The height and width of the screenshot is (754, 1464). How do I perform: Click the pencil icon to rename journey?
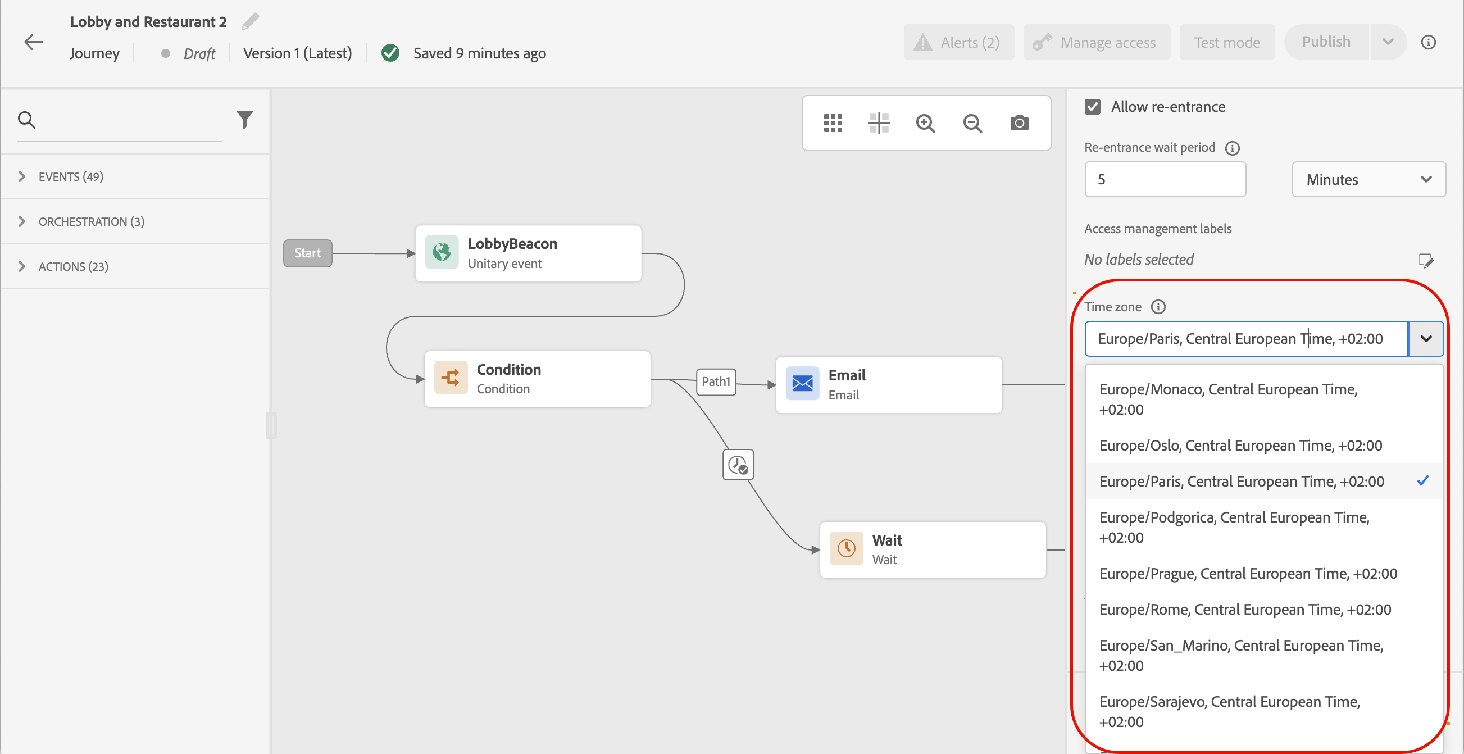pyautogui.click(x=250, y=21)
